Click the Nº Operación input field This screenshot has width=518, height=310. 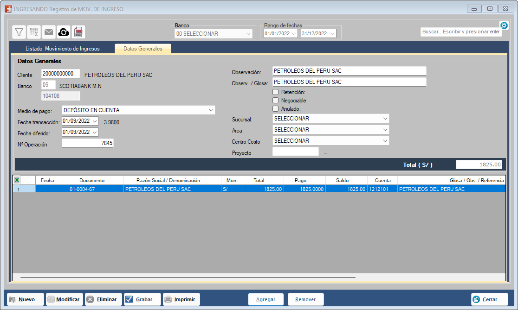88,143
